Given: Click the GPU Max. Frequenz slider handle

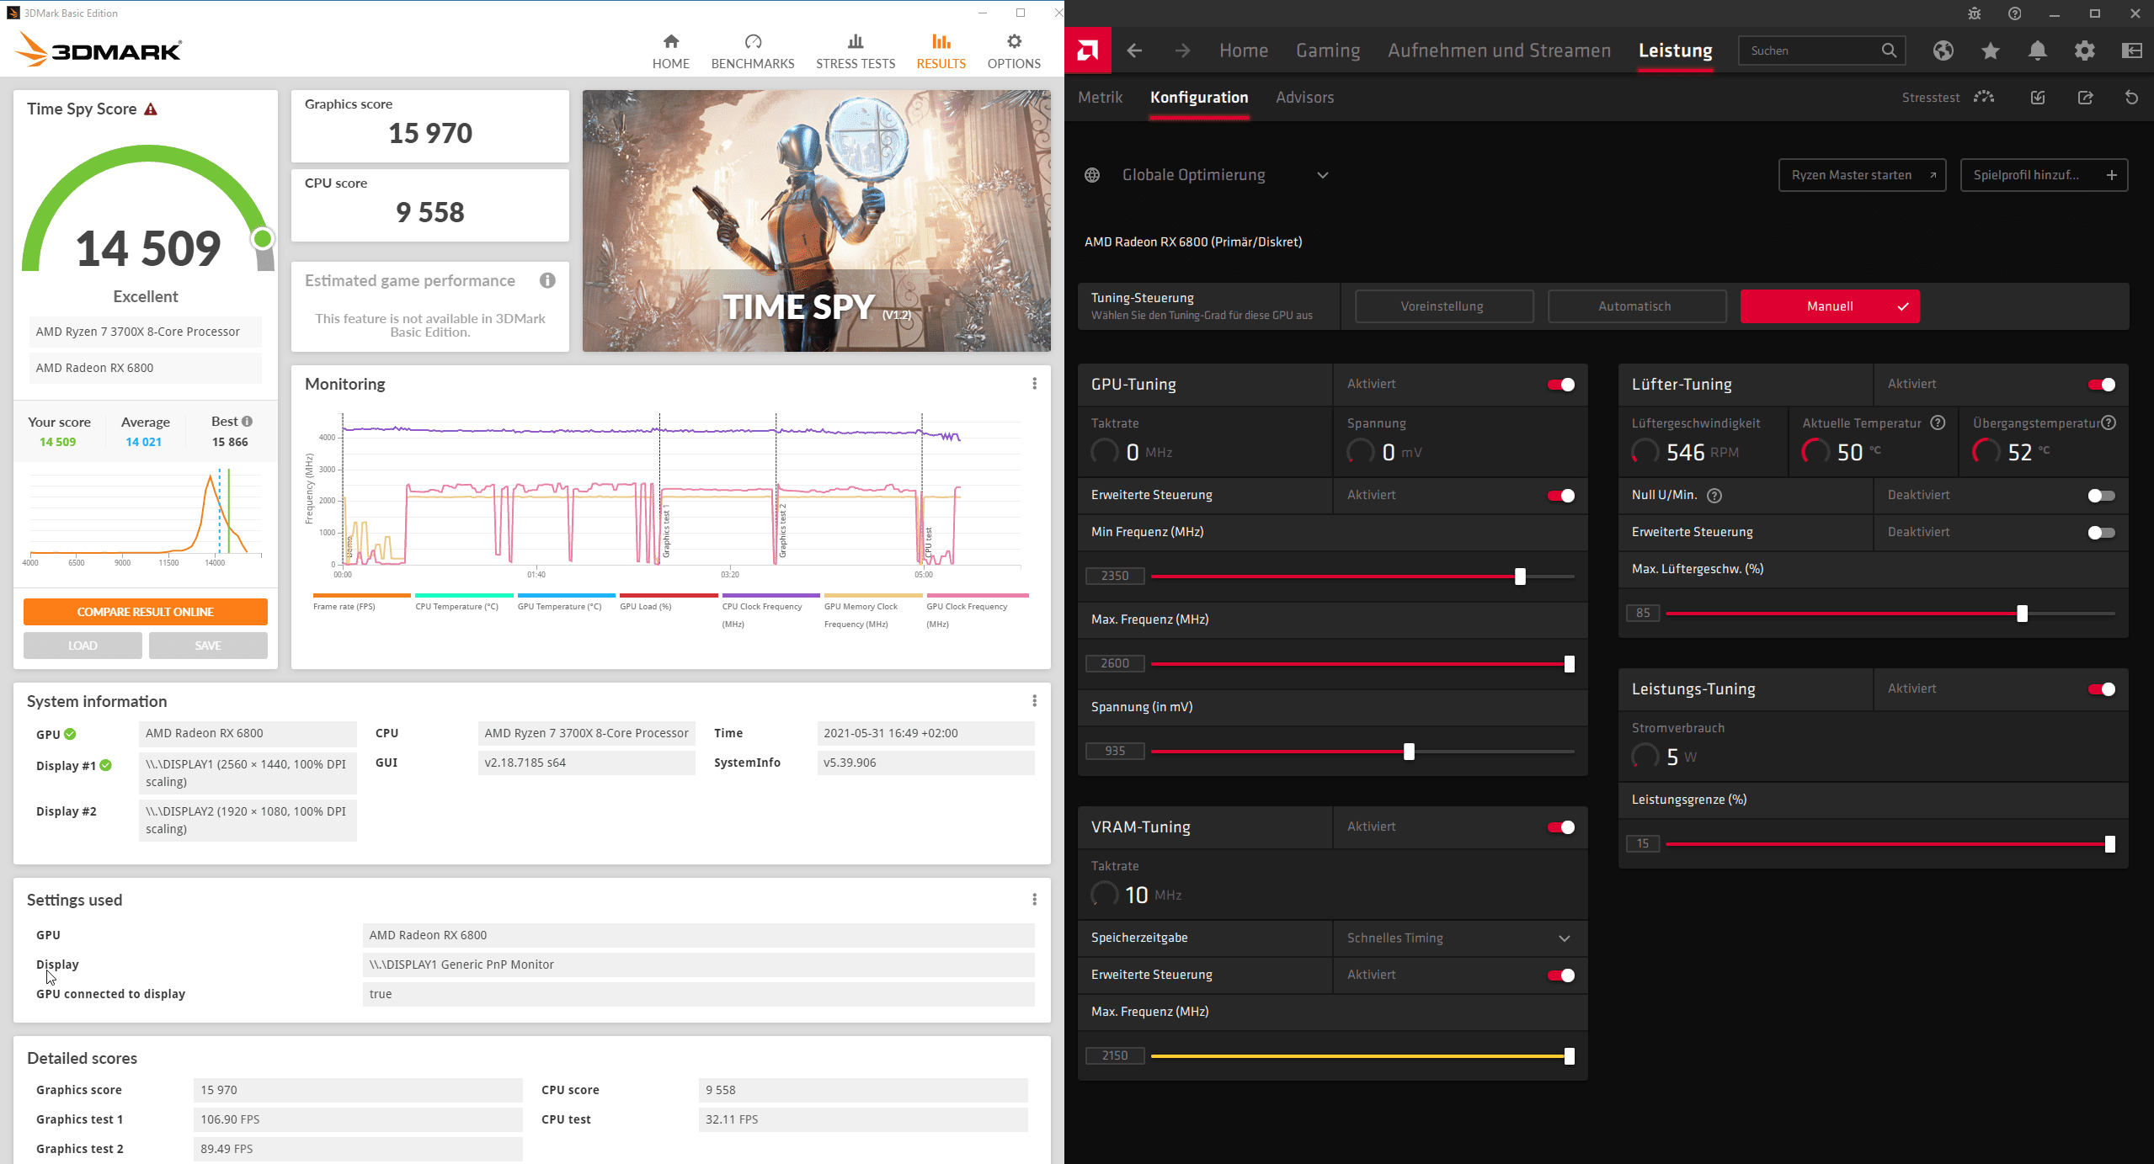Looking at the screenshot, I should tap(1569, 664).
